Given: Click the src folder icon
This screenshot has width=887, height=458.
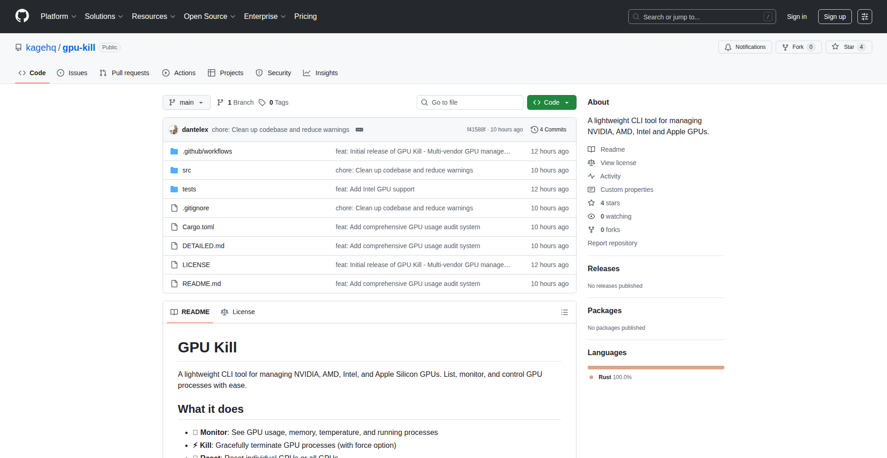Looking at the screenshot, I should point(174,170).
